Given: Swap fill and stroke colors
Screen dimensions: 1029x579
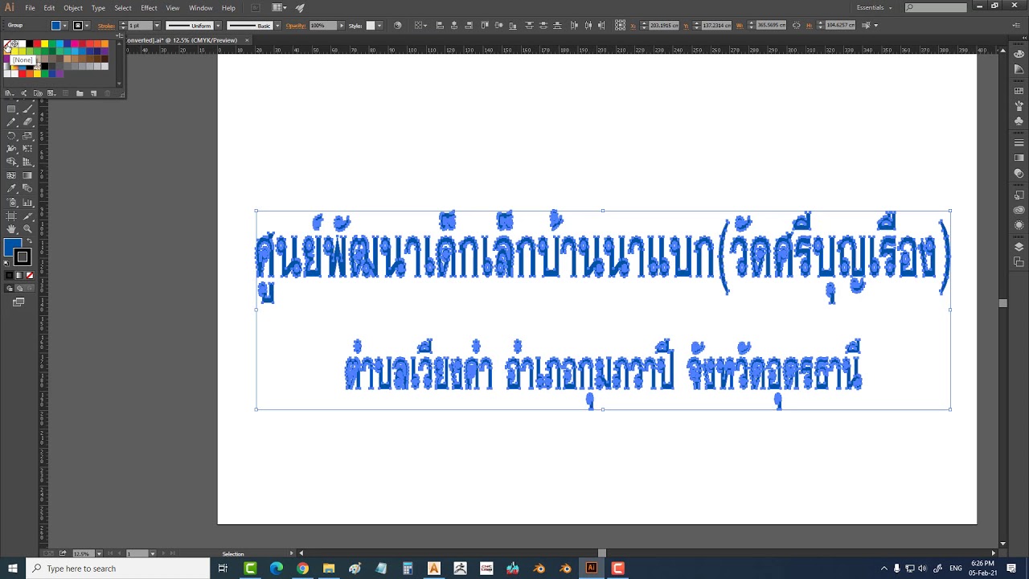Looking at the screenshot, I should tap(30, 240).
